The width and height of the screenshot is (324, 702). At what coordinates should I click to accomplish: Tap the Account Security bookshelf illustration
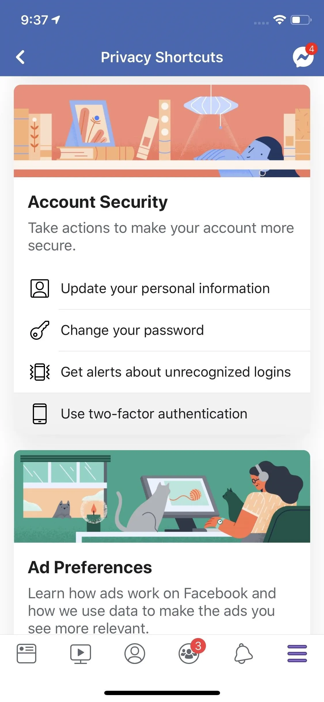coord(162,131)
